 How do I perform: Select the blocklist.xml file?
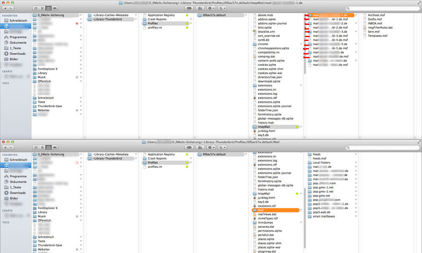pos(266,32)
